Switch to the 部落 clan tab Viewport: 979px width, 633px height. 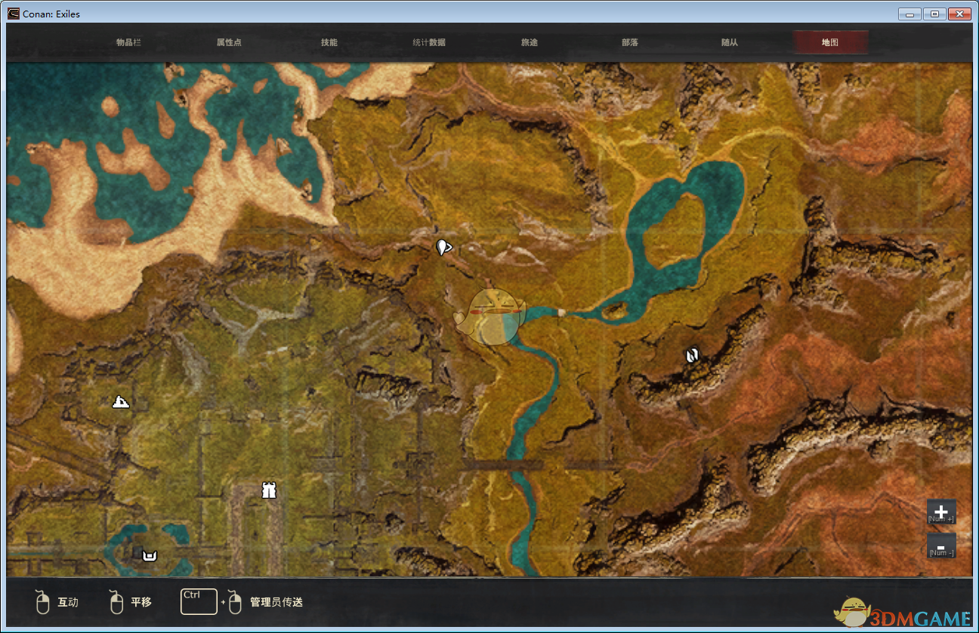630,42
